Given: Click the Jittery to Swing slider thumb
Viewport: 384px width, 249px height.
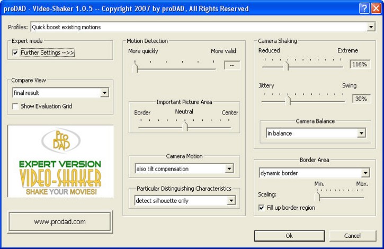Looking at the screenshot, I should pos(288,100).
